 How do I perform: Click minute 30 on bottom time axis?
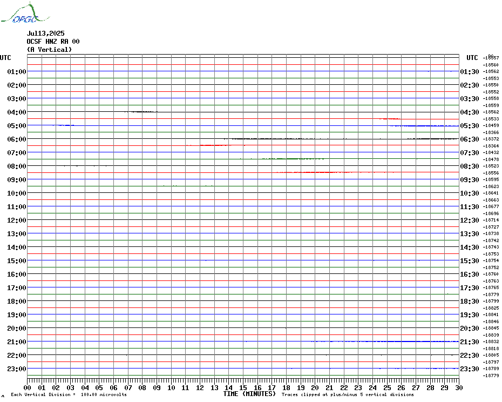point(459,388)
